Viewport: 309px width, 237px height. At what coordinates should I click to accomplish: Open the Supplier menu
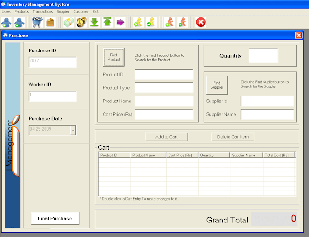tap(63, 12)
